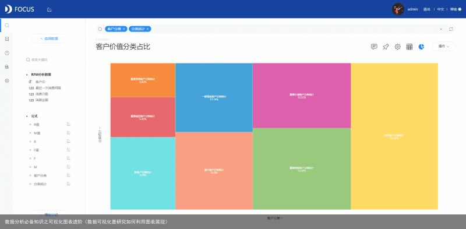The height and width of the screenshot is (229, 466).
Task: Select the pie chart type icon
Action: [x=421, y=47]
